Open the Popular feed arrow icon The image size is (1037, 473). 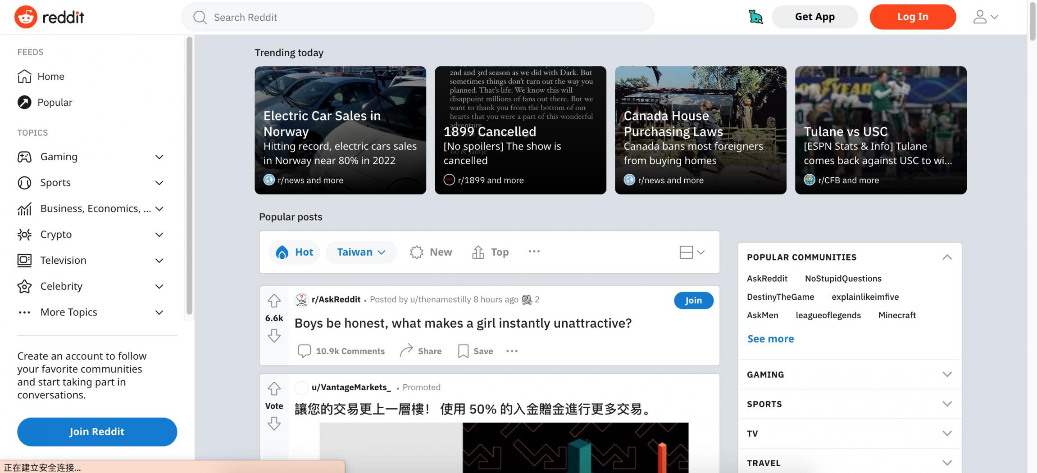(24, 103)
